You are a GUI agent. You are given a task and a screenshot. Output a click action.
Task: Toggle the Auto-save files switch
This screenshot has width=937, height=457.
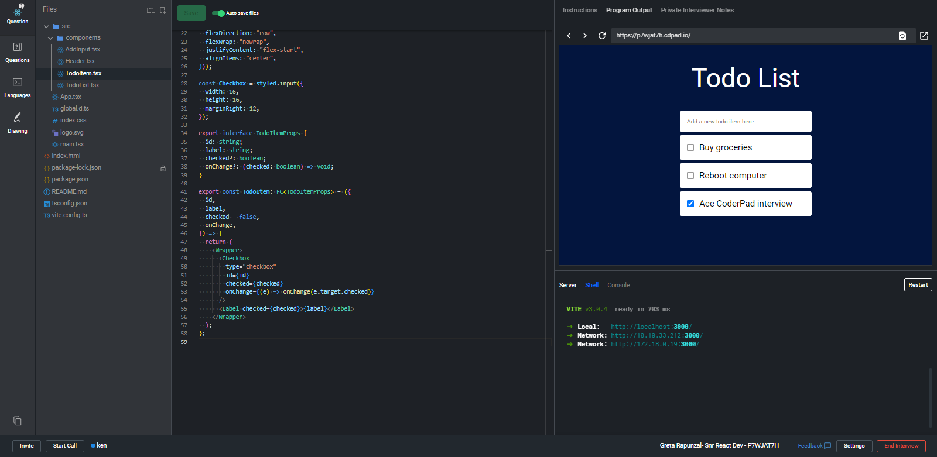click(x=218, y=13)
